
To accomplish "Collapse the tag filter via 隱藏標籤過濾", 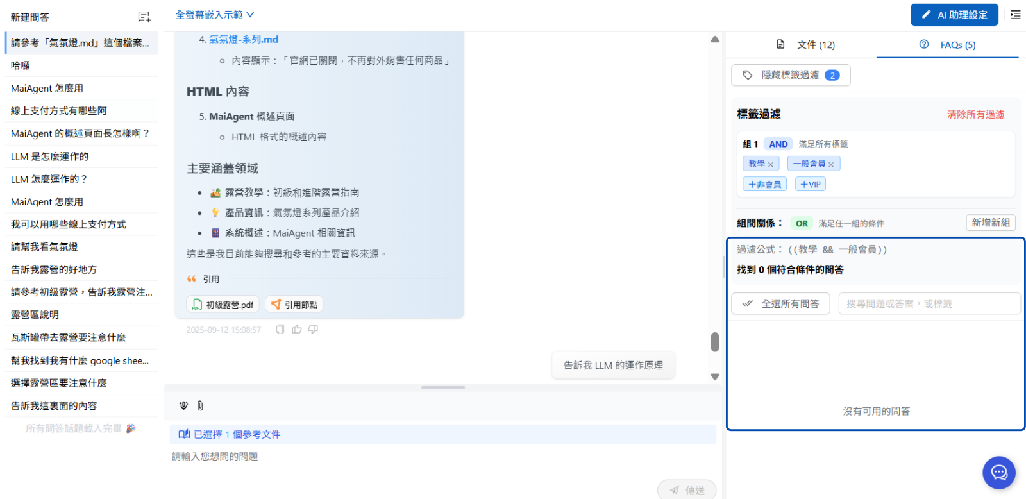I will [x=790, y=75].
